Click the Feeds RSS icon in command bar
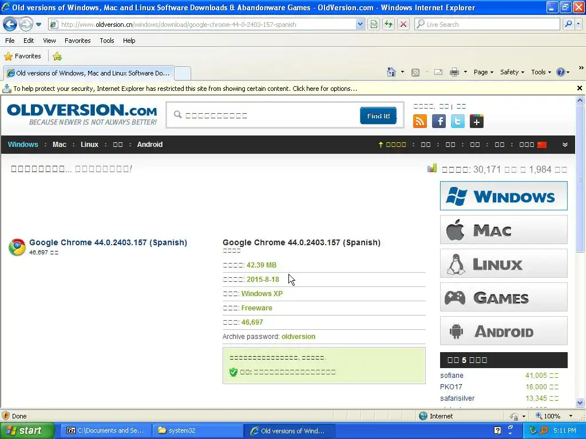This screenshot has width=586, height=439. tap(415, 73)
